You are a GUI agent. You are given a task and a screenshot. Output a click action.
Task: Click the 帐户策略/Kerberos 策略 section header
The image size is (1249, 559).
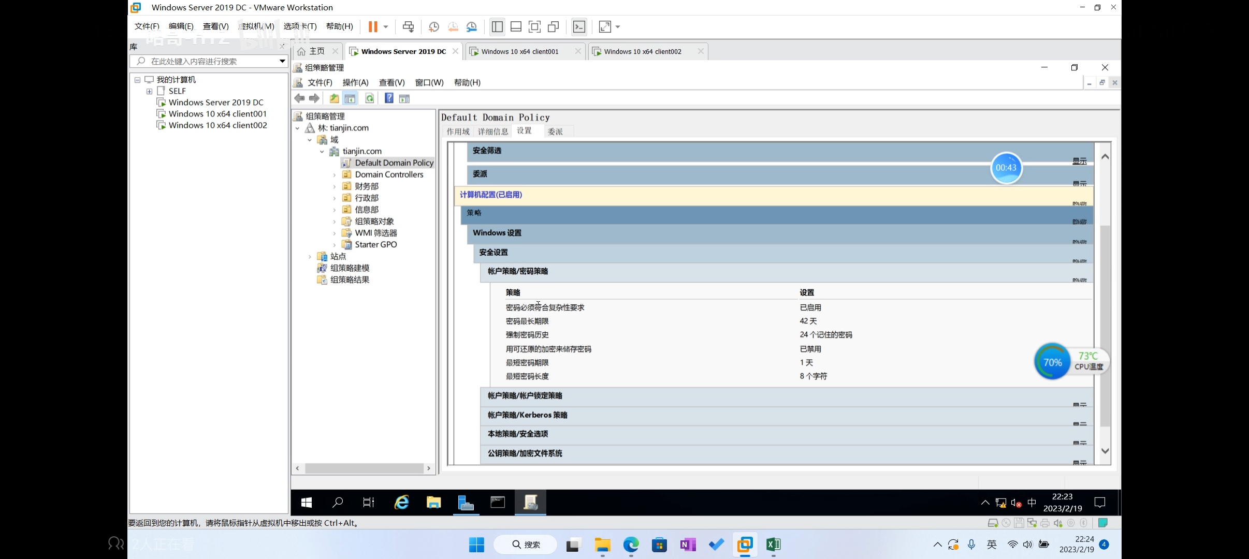(787, 415)
